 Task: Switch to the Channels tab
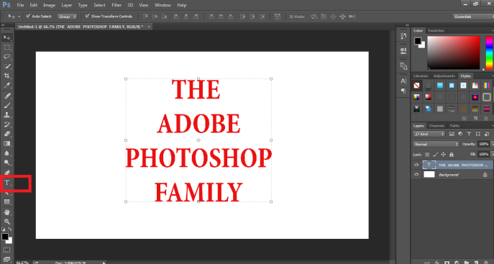(x=436, y=126)
